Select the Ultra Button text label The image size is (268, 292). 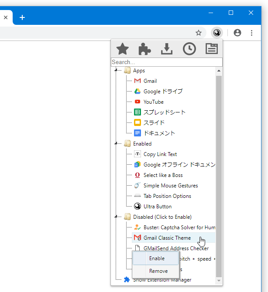point(158,207)
